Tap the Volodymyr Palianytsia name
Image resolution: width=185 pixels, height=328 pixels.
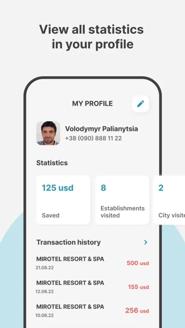point(101,129)
